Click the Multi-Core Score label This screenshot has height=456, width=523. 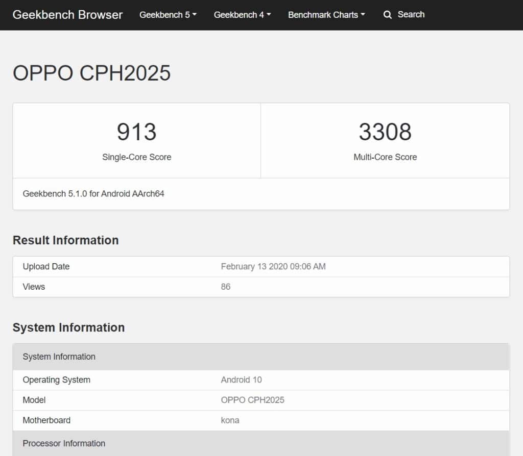click(x=385, y=157)
